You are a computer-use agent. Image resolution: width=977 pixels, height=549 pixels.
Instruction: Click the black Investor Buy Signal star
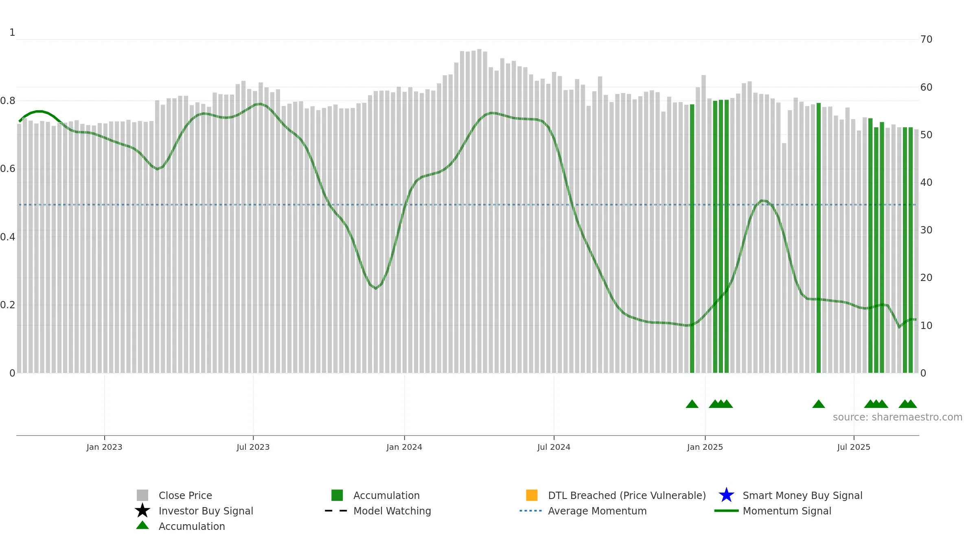coord(142,511)
